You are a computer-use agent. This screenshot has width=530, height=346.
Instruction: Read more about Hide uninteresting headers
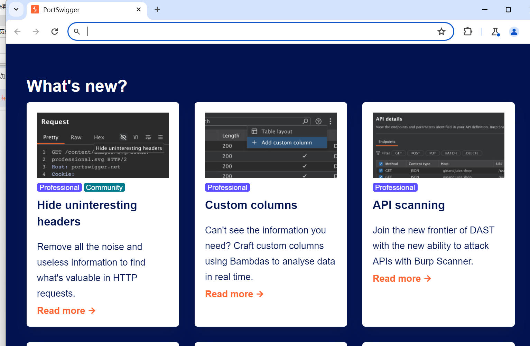click(66, 311)
